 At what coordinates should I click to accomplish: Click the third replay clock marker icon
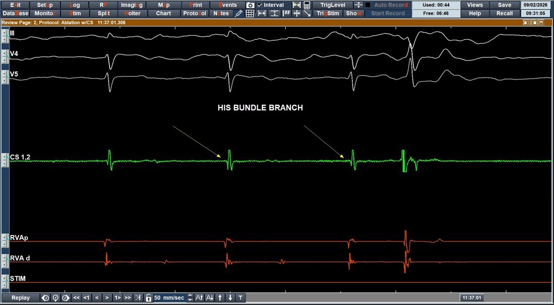click(x=66, y=298)
